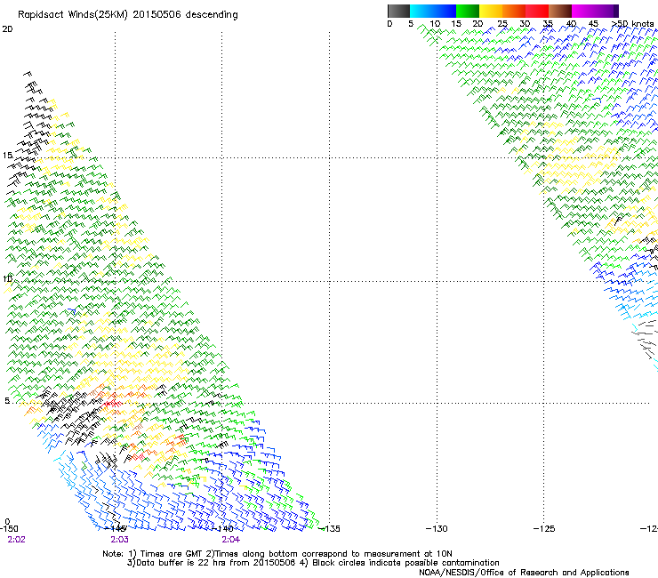The image size is (658, 578).
Task: Click the cyan-blue 5-15 knots legend band
Action: [433, 11]
